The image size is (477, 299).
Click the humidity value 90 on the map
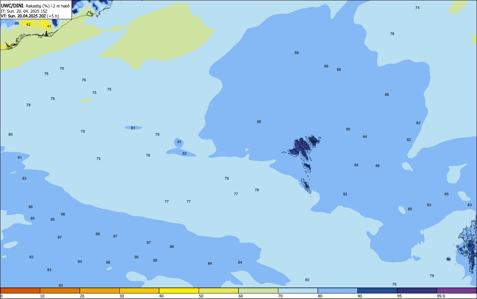tap(136, 257)
